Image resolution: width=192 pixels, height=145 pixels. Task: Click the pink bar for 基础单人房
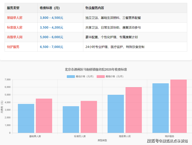(44, 116)
